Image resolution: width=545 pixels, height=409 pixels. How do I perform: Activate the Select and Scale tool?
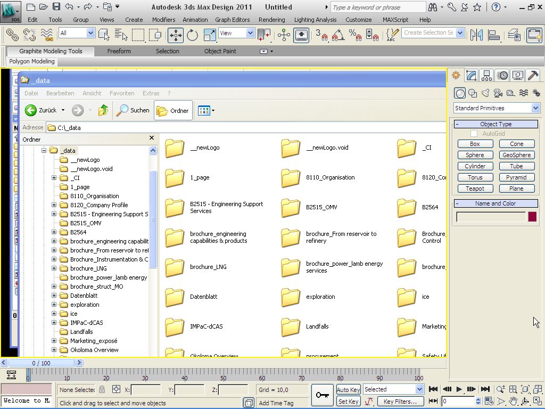point(210,35)
